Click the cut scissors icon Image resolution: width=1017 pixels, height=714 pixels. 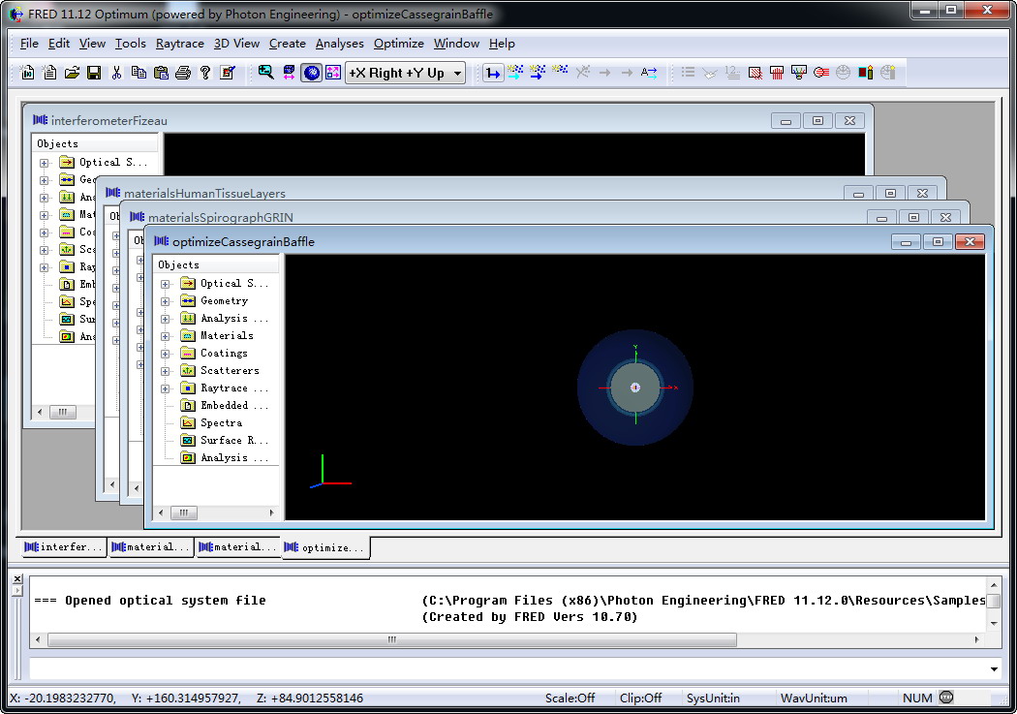tap(116, 73)
